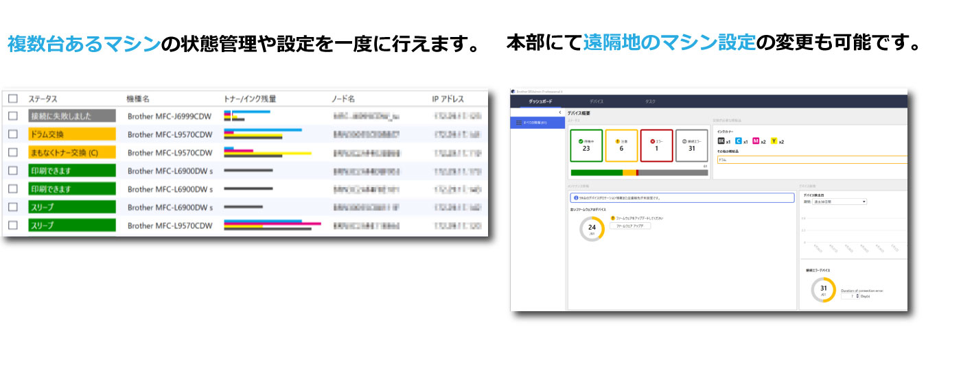Screen dimensions: 961x377
Task: Sort the list by the ステータス column header
Action: (43, 99)
